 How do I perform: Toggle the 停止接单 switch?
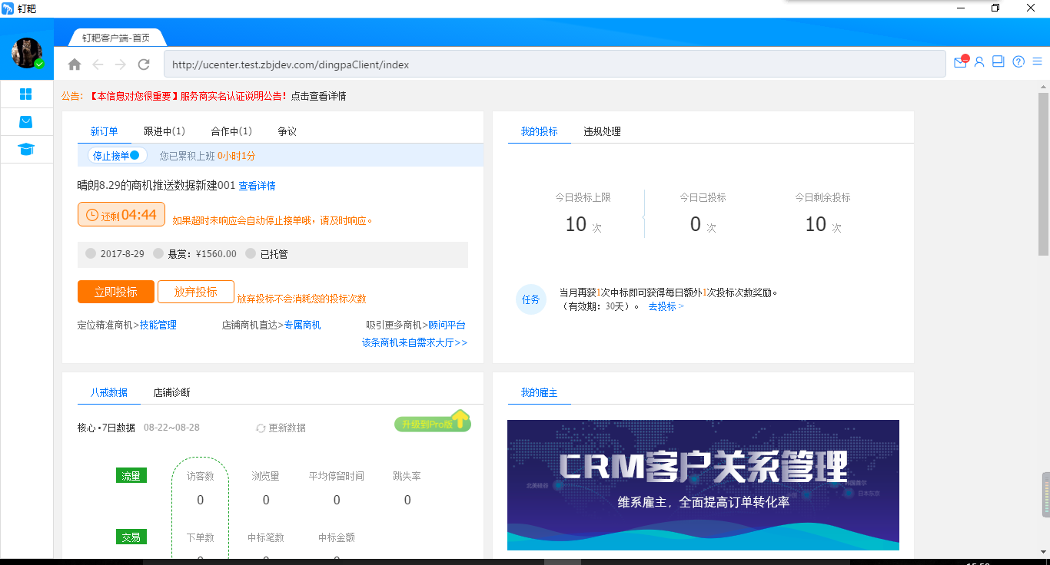117,155
